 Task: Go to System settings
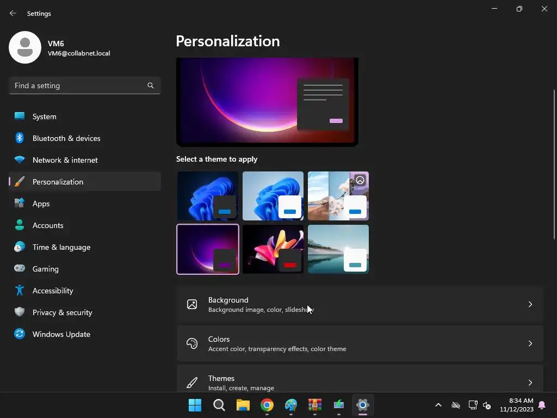coord(85,116)
